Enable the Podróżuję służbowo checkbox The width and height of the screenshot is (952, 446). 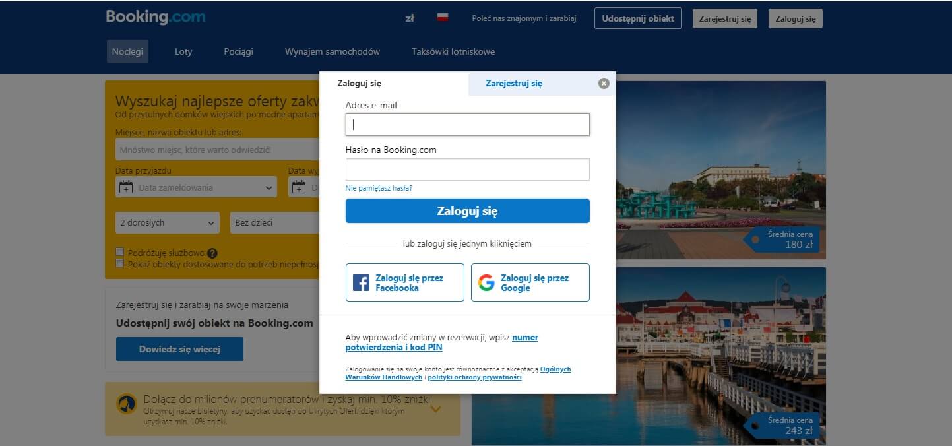coord(120,252)
